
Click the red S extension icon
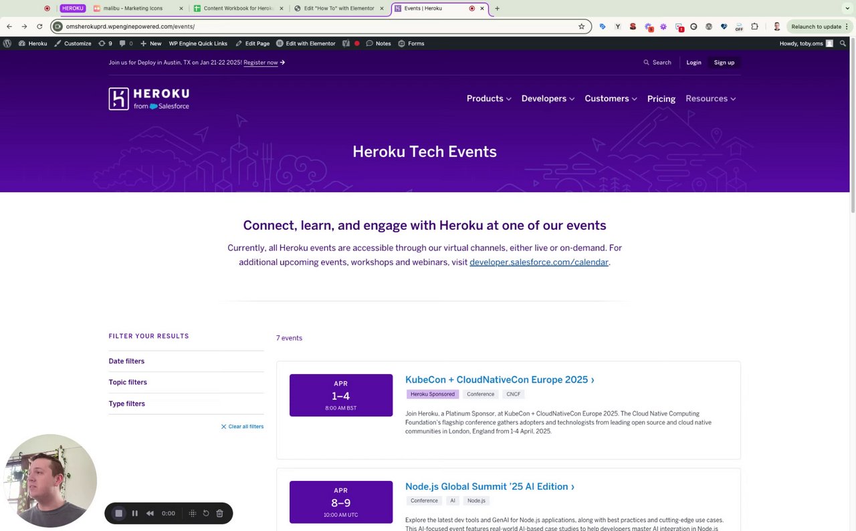click(x=633, y=27)
